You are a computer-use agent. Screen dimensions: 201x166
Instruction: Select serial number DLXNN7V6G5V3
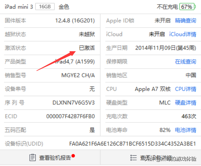(74, 103)
